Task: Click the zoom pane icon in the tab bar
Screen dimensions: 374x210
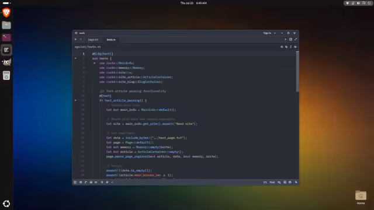Action: 296,40
